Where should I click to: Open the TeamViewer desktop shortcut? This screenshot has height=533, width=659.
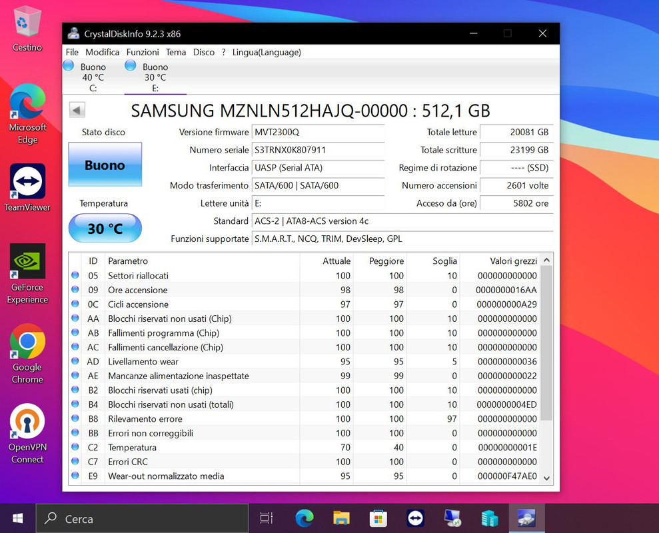click(x=27, y=187)
